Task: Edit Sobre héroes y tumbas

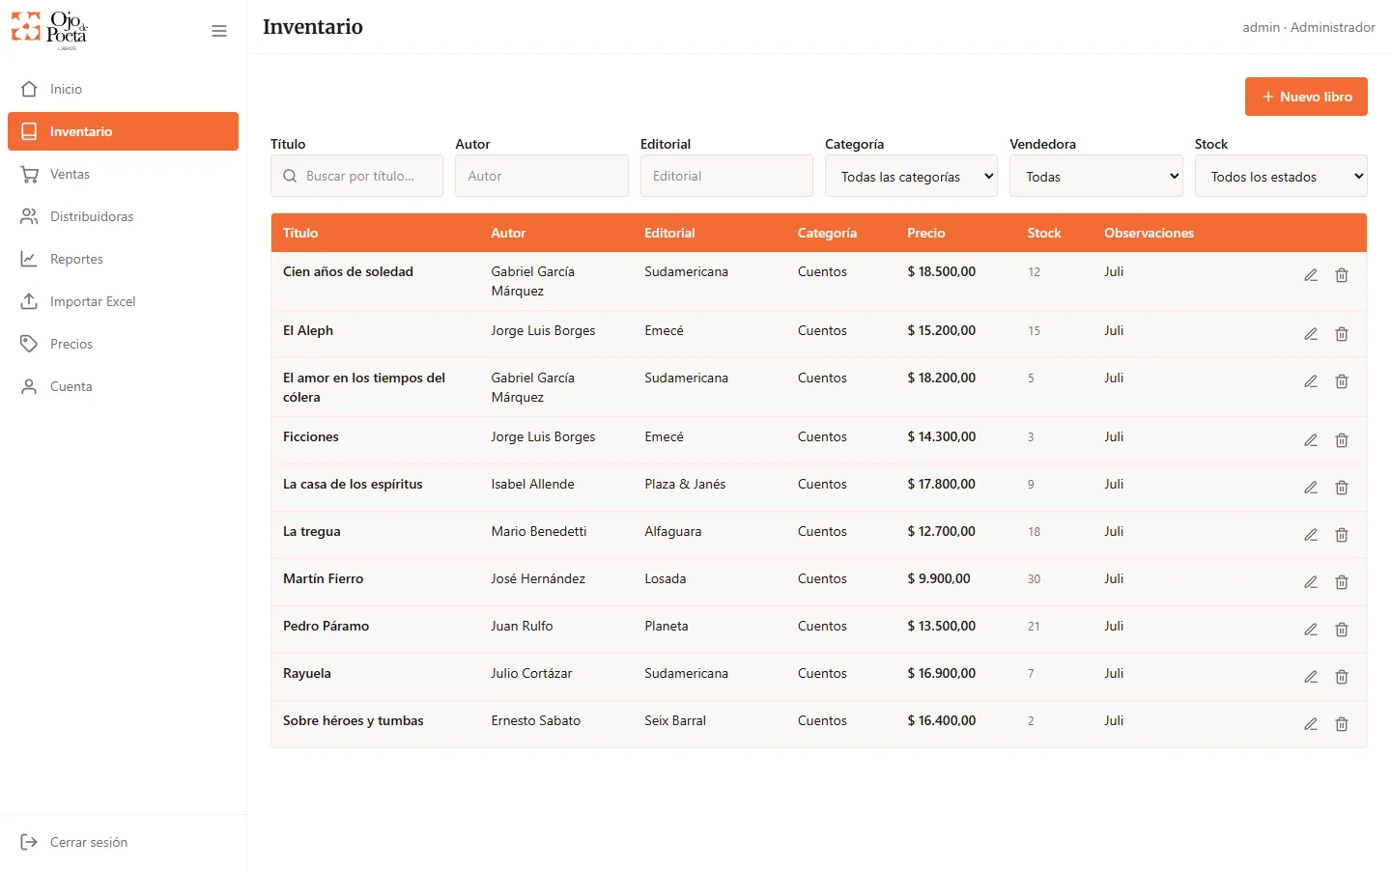Action: 1311,724
